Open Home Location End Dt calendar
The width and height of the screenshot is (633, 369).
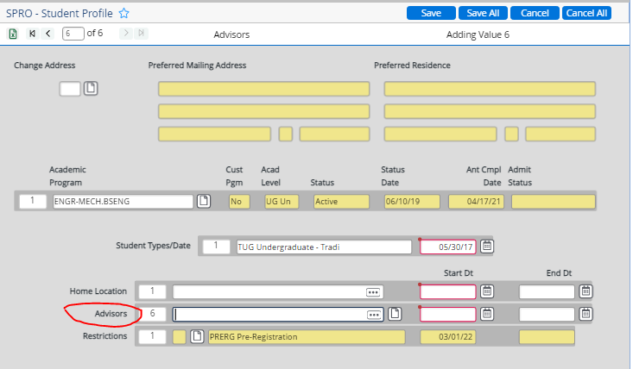(x=586, y=291)
